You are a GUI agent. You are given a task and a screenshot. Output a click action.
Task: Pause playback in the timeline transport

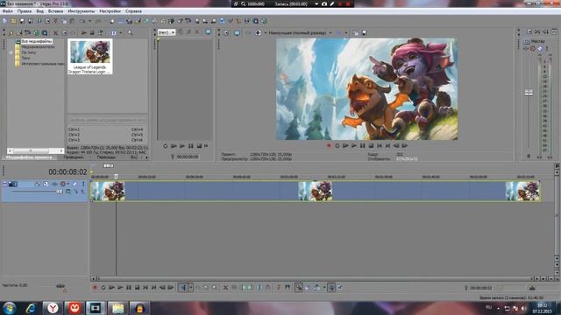pyautogui.click(x=129, y=288)
